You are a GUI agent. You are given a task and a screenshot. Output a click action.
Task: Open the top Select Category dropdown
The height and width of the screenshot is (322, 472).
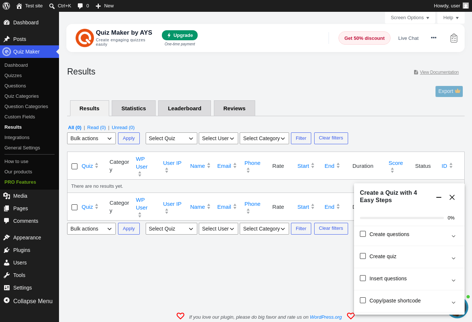click(264, 138)
